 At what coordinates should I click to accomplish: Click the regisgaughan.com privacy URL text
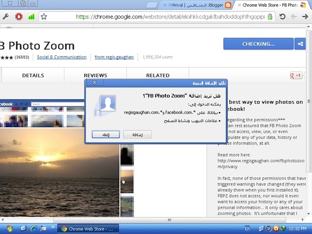pyautogui.click(x=261, y=164)
